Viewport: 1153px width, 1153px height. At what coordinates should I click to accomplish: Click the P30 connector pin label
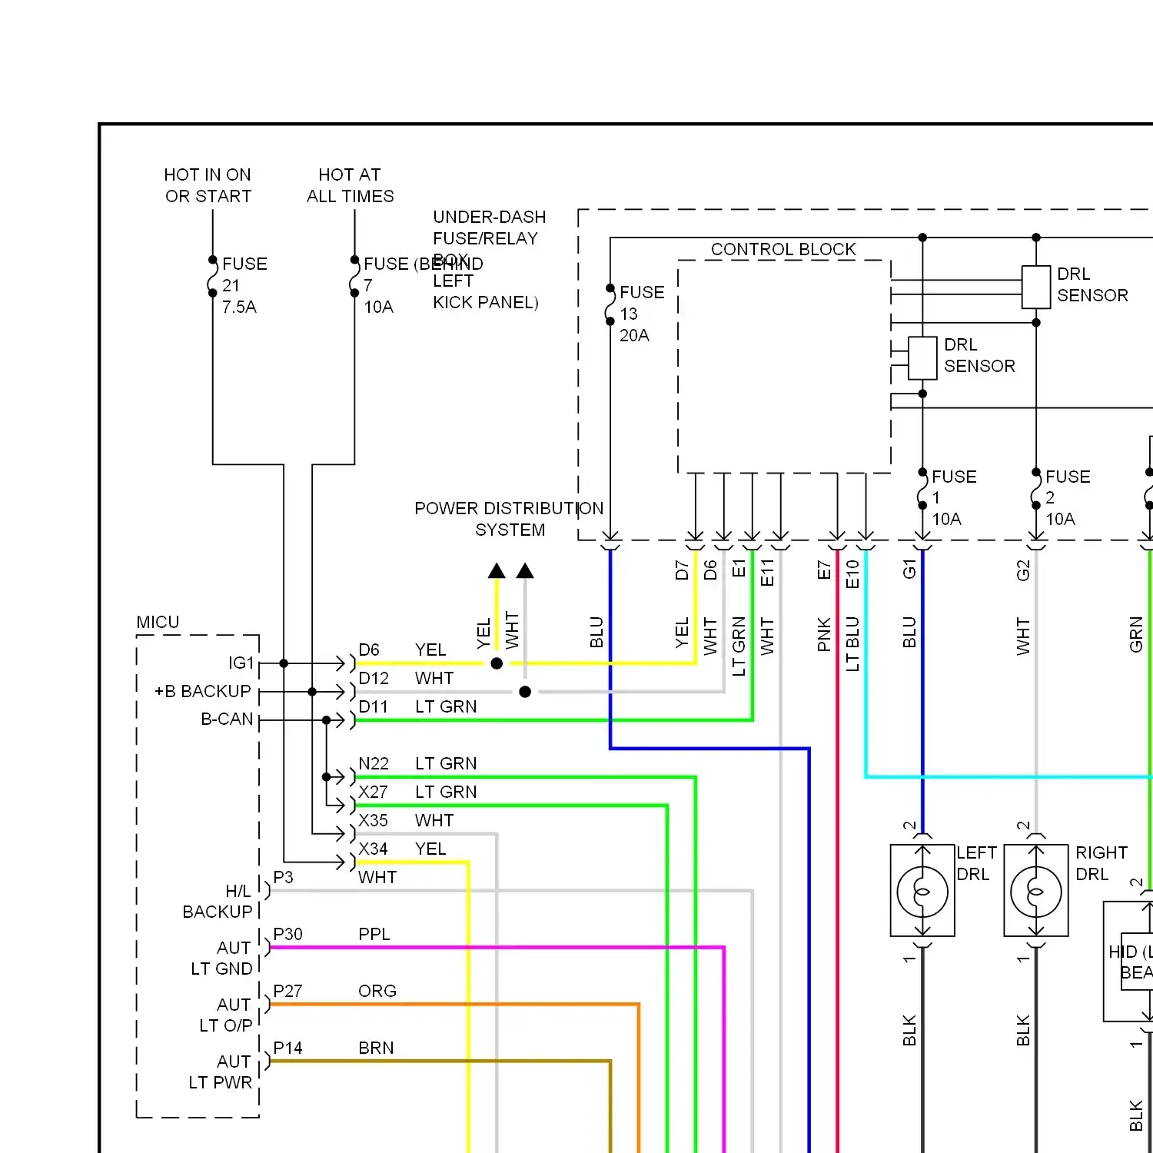click(287, 934)
